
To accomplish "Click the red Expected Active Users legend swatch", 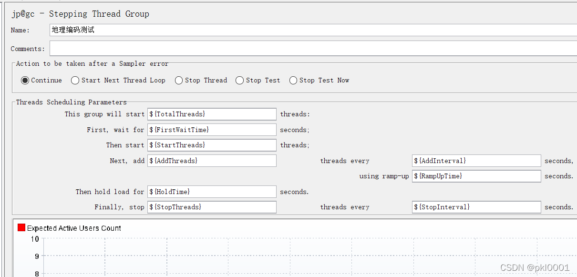I will pyautogui.click(x=21, y=227).
